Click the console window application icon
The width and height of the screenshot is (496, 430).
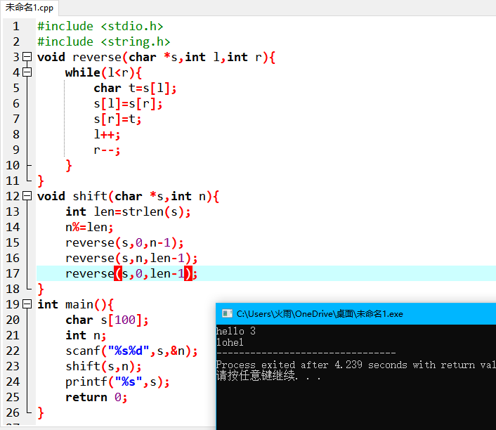tap(227, 313)
